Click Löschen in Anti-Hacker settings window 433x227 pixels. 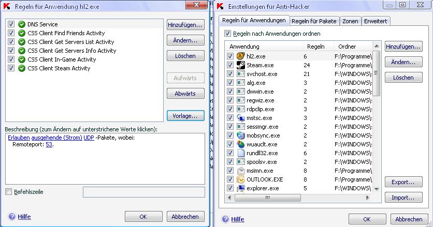click(x=403, y=78)
